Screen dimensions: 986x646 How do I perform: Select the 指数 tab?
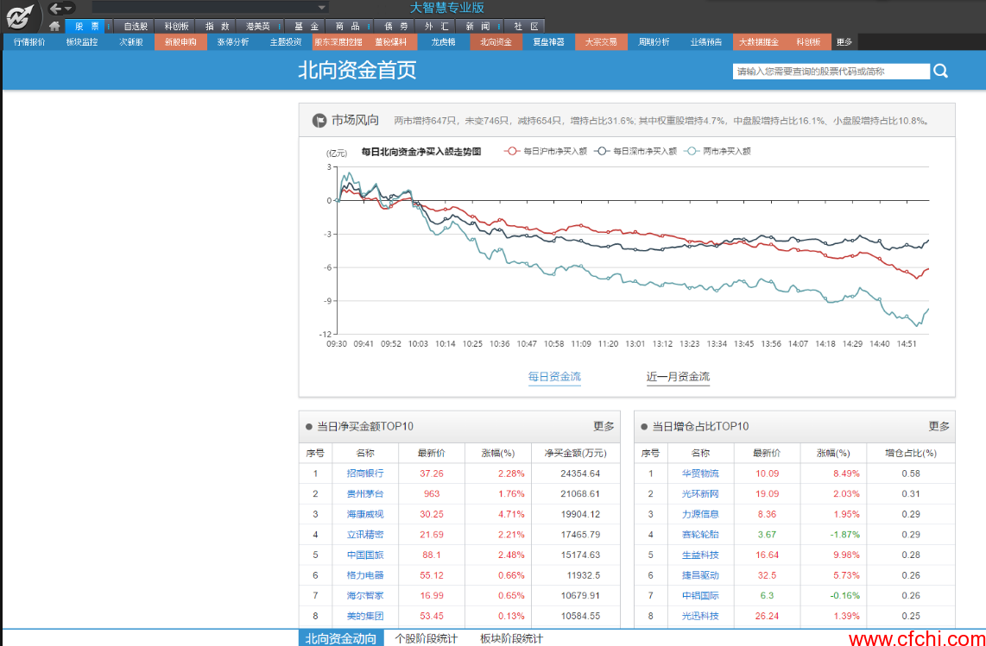pyautogui.click(x=217, y=27)
